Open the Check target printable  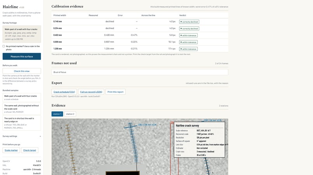click(30, 150)
